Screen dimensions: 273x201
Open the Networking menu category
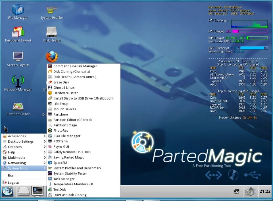pyautogui.click(x=24, y=163)
